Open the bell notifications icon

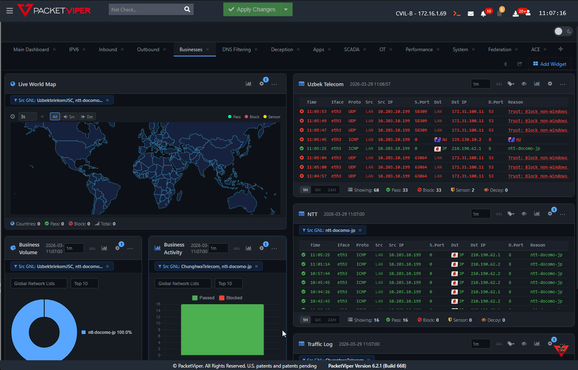coord(483,13)
